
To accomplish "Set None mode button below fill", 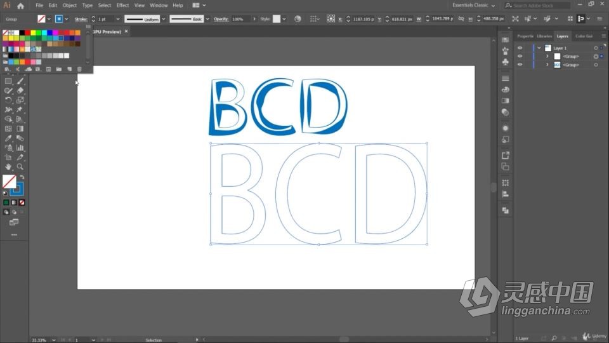I will 22,202.
